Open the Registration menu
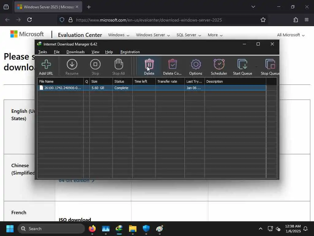The image size is (314, 236). pos(130,52)
